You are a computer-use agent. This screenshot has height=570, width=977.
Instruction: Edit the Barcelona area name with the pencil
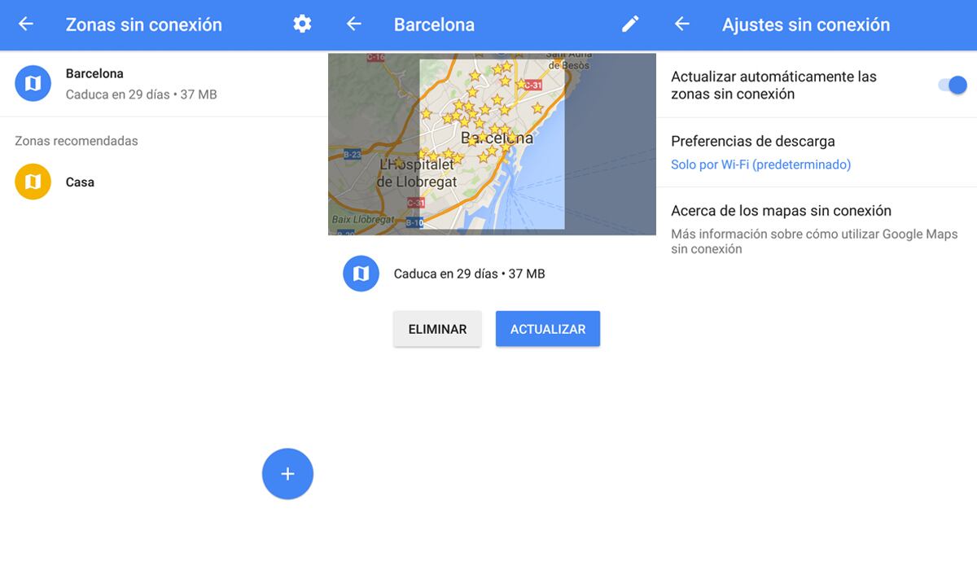click(x=629, y=24)
